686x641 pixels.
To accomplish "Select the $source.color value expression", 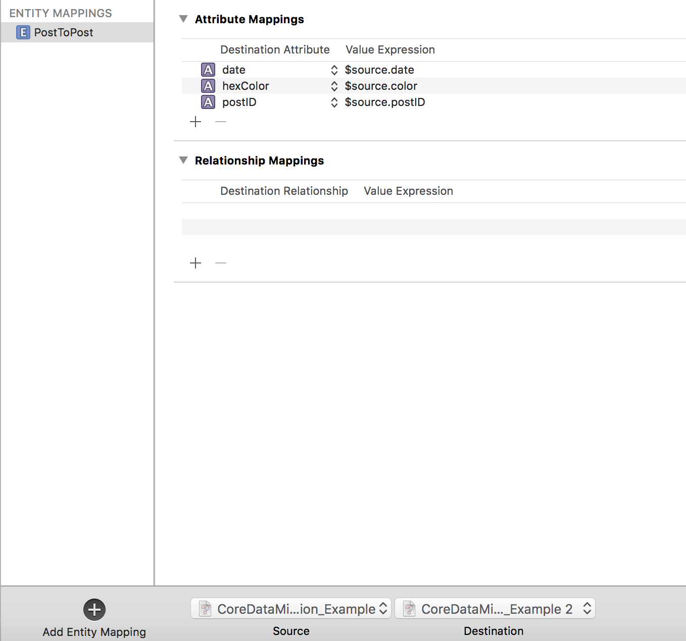I will tap(381, 86).
